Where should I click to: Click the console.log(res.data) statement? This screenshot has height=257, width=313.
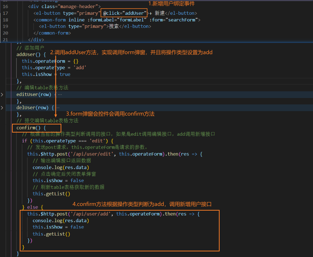point(62,167)
